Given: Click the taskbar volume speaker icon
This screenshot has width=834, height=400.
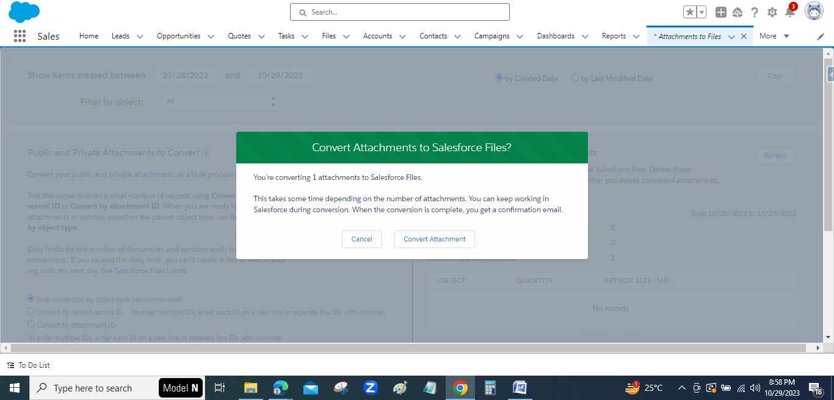Looking at the screenshot, I should (x=755, y=388).
